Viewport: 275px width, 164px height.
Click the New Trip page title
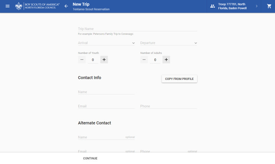coord(81,4)
